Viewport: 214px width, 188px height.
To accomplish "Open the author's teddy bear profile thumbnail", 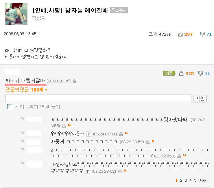I will point(16,14).
